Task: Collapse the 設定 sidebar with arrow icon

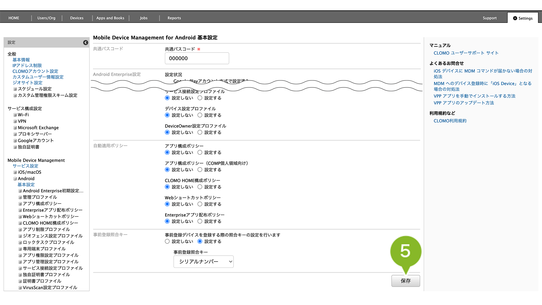Action: point(86,43)
